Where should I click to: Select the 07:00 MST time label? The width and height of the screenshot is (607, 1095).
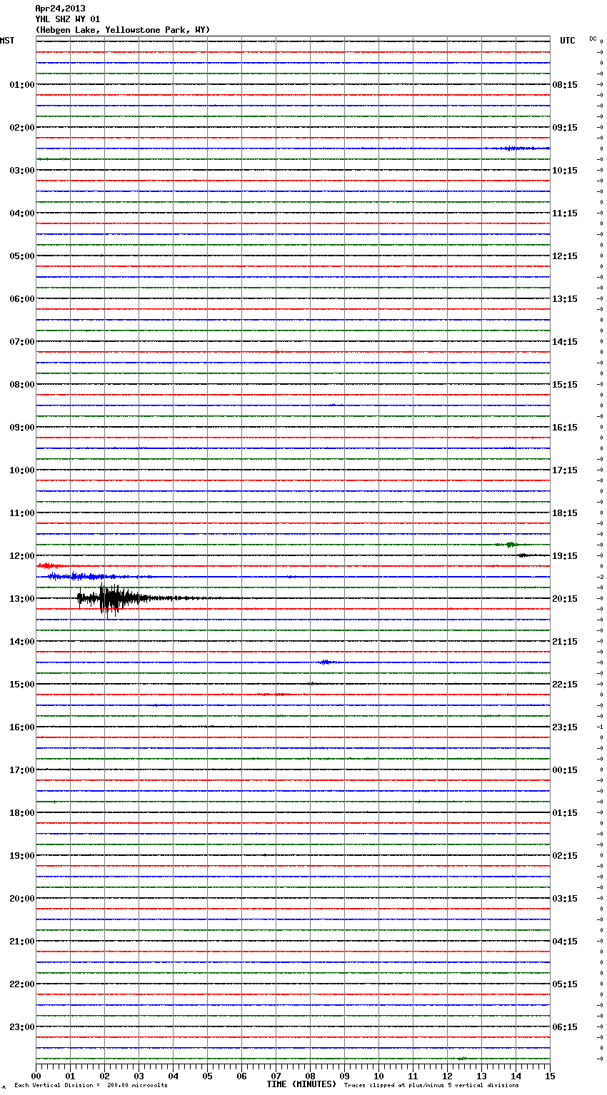click(x=21, y=342)
